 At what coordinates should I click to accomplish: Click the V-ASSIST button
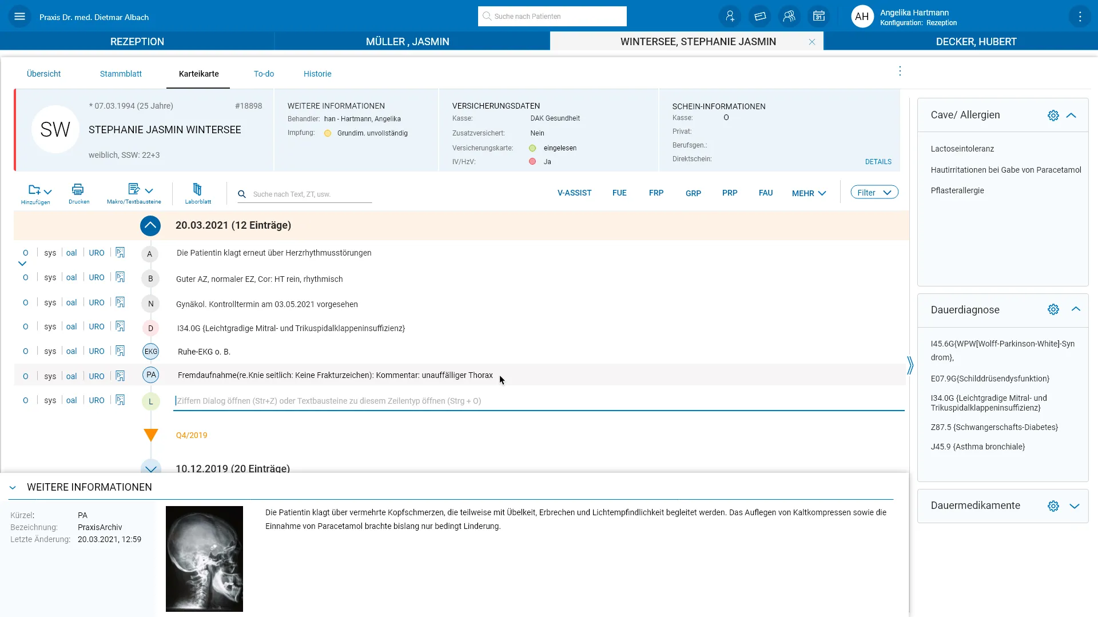574,193
